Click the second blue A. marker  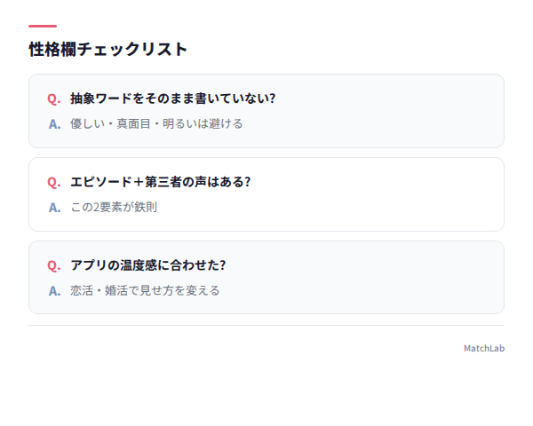[x=54, y=207]
